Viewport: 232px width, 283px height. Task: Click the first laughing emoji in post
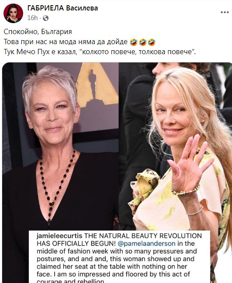point(133,42)
